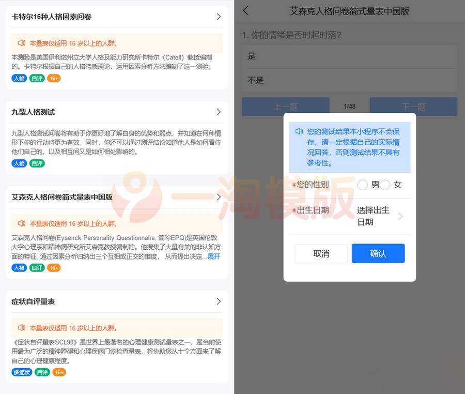
Task: Select 男 gender radio button
Action: 362,185
